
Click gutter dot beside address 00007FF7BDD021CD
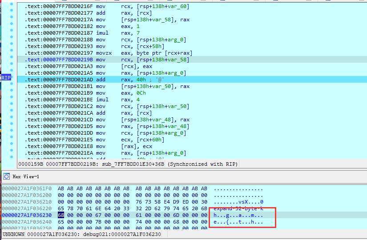click(x=12, y=120)
